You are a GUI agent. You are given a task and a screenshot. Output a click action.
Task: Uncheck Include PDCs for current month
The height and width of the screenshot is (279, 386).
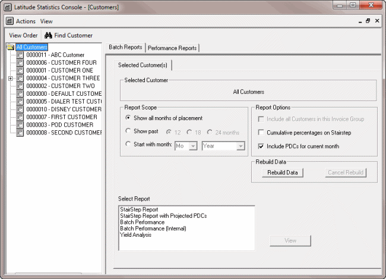click(261, 146)
